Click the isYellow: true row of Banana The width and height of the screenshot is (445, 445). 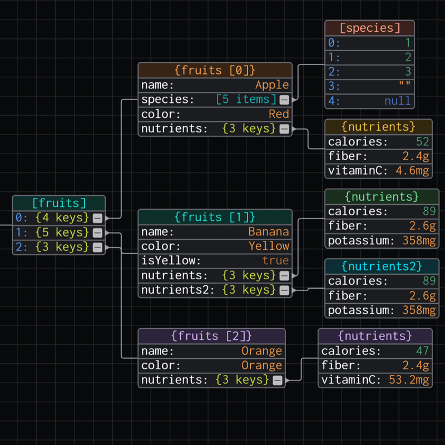(x=215, y=260)
